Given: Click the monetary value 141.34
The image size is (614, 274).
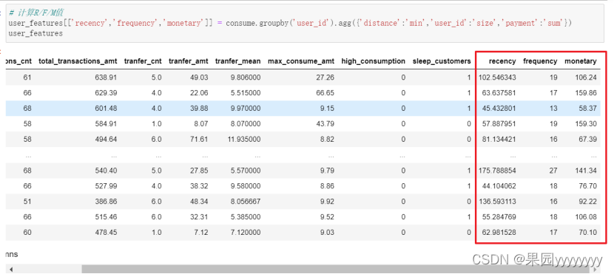Looking at the screenshot, I should click(586, 171).
